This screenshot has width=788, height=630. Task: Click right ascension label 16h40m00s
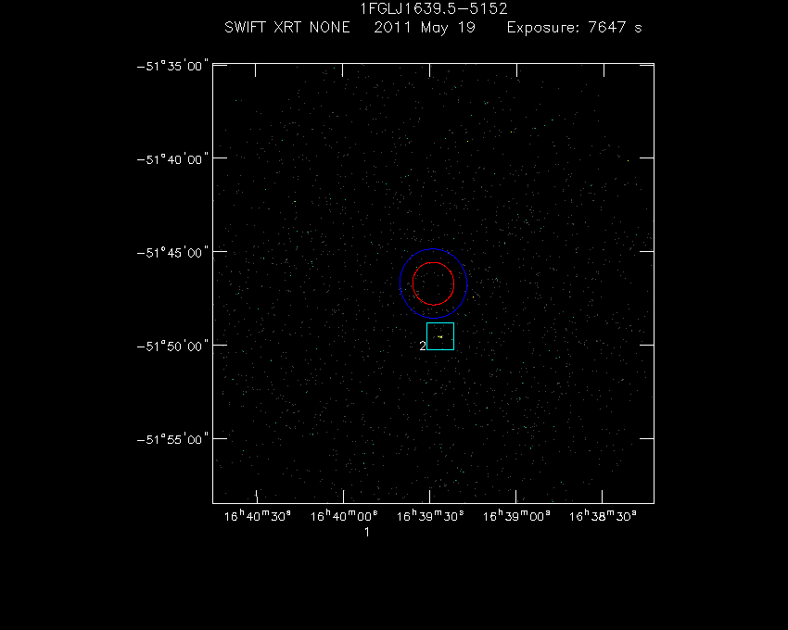click(344, 516)
